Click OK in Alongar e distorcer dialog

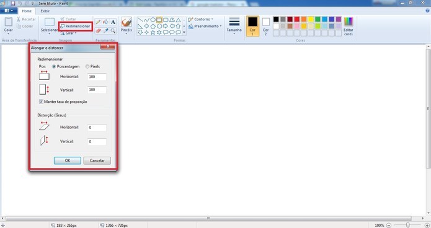coord(68,160)
